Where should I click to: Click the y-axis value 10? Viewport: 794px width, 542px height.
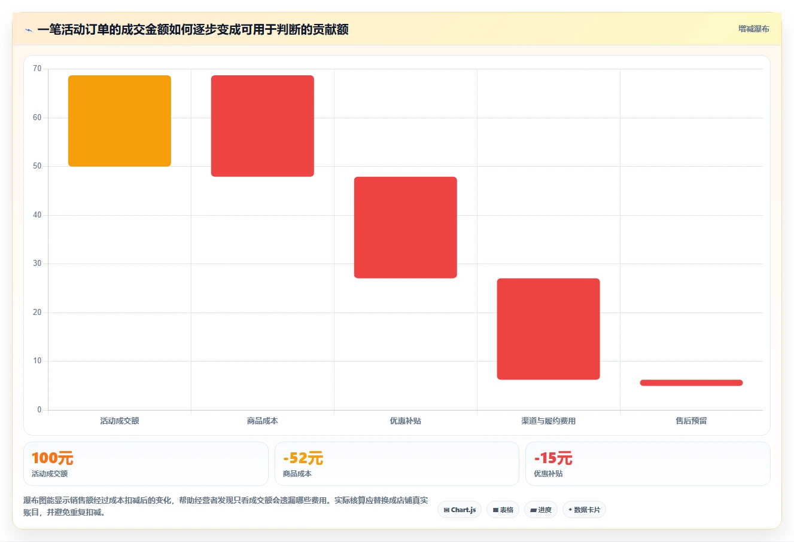[37, 361]
